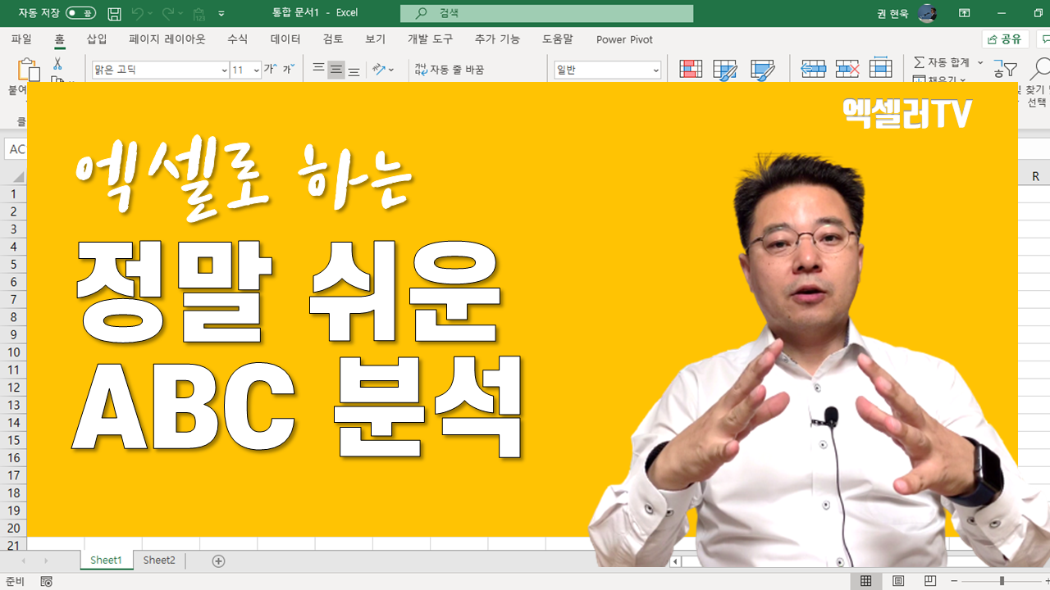
Task: Switch to the 개발 도구 tab
Action: click(430, 39)
